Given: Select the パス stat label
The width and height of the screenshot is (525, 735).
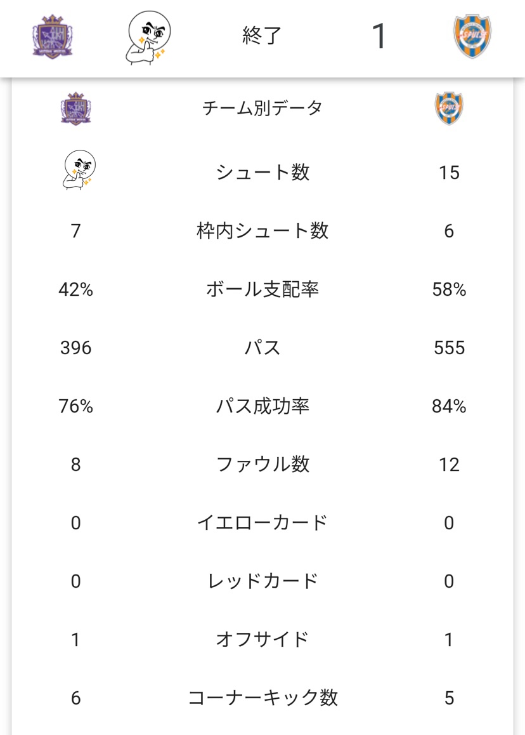Looking at the screenshot, I should (262, 348).
